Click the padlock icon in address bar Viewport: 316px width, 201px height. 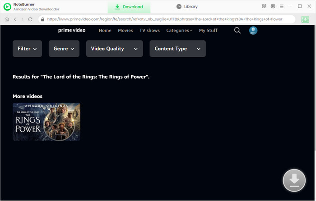click(x=42, y=19)
